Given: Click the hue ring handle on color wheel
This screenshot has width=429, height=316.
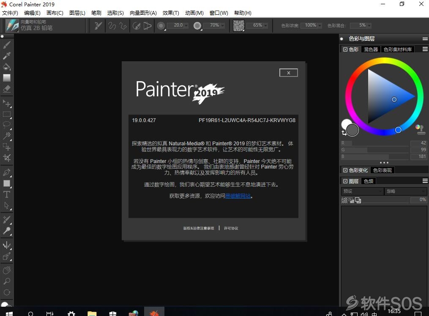Looking at the screenshot, I should 398,130.
